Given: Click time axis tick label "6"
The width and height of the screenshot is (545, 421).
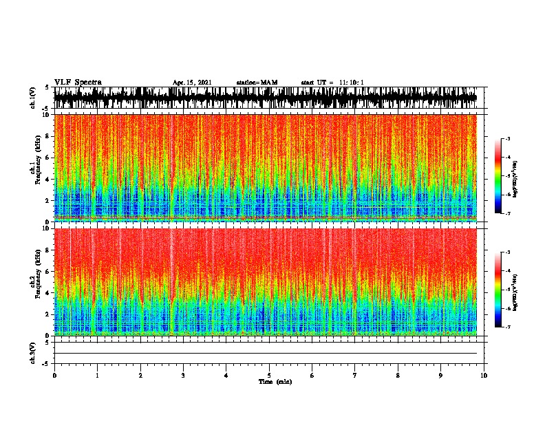Looking at the screenshot, I should [x=312, y=376].
